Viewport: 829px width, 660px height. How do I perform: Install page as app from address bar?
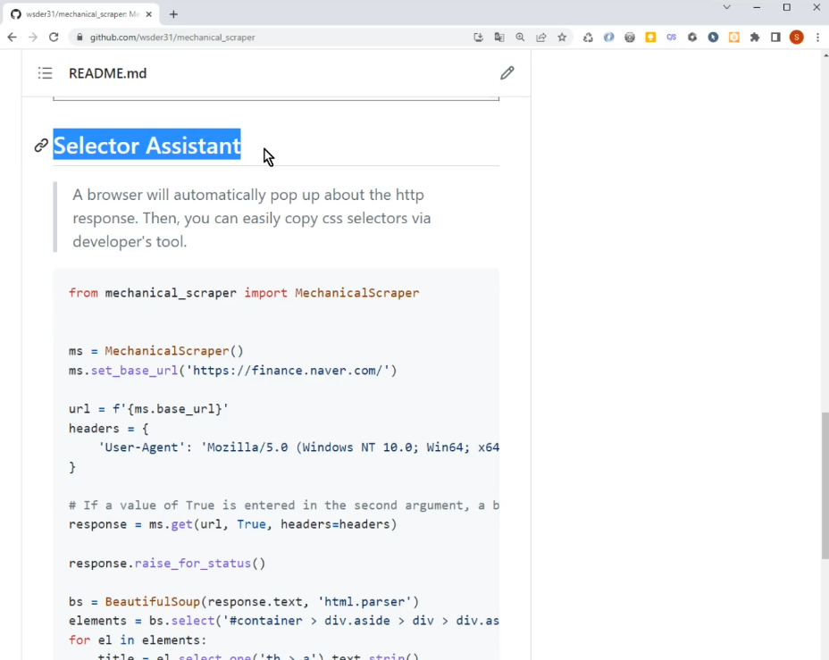pyautogui.click(x=479, y=37)
